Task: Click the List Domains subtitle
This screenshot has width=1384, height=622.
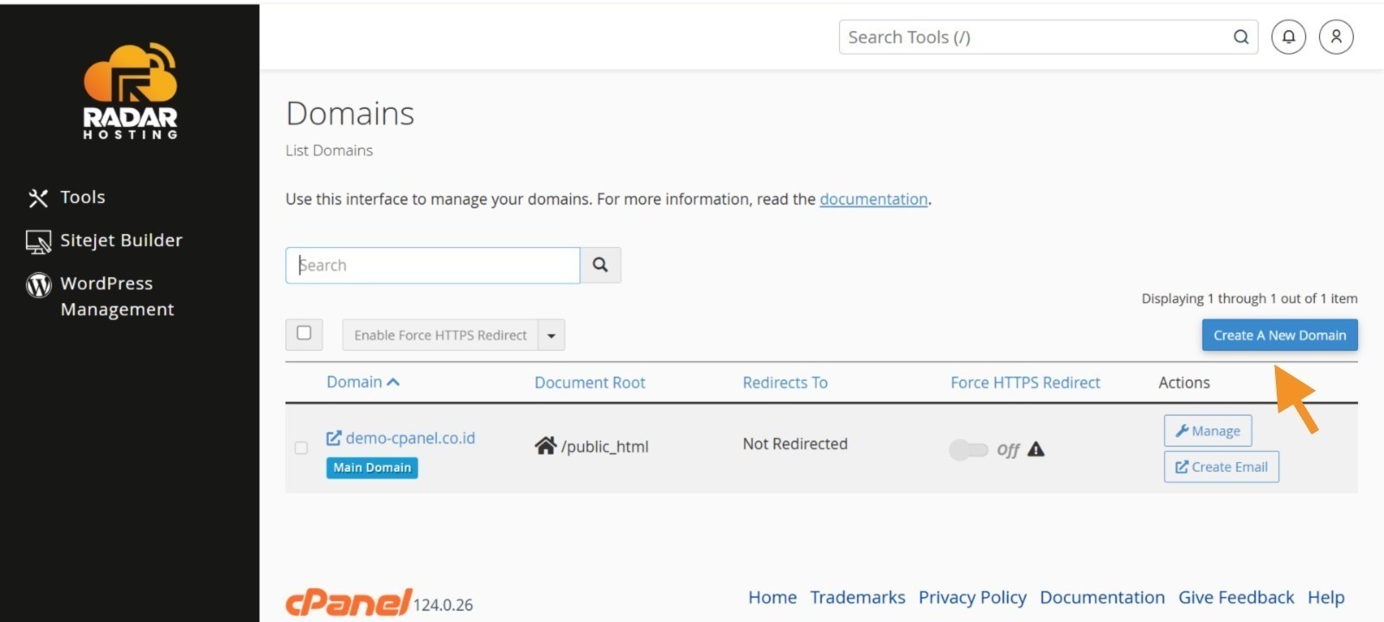Action: pos(330,150)
